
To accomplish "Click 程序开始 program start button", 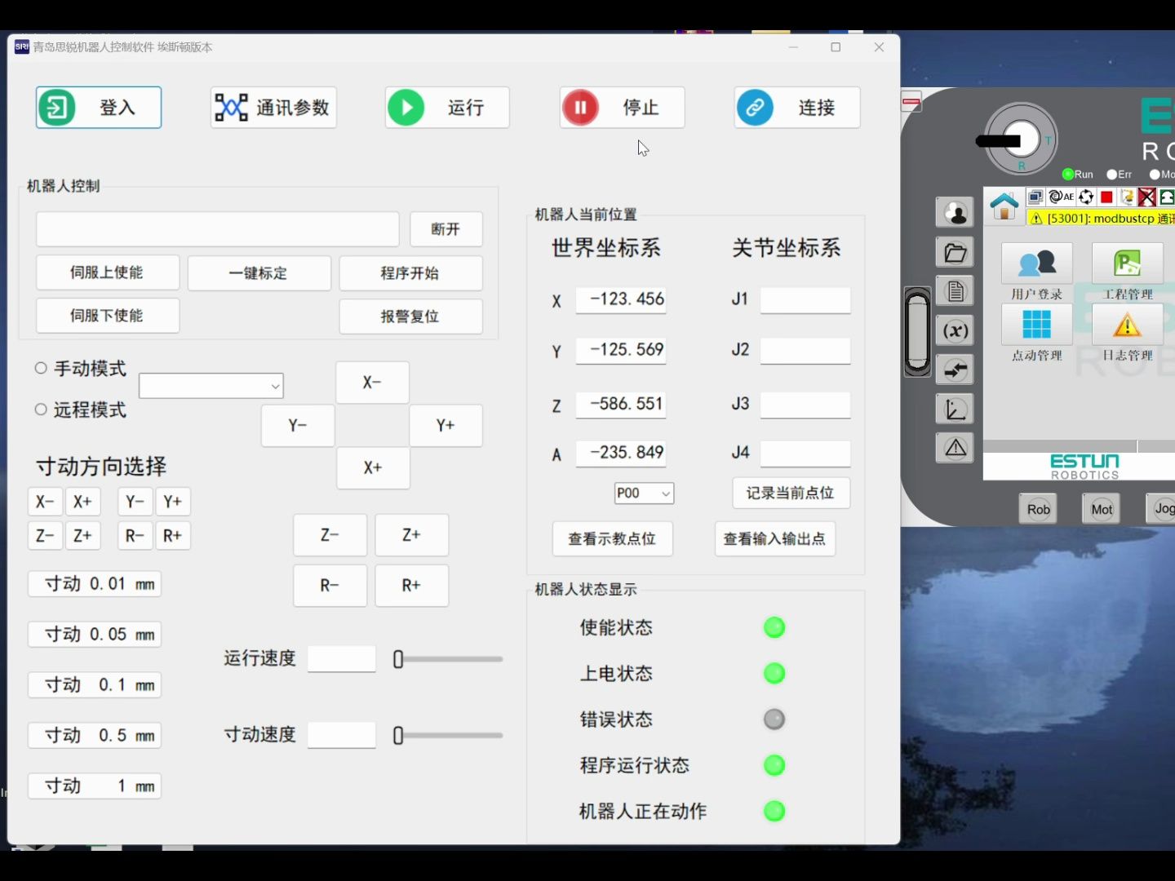I will coord(410,273).
